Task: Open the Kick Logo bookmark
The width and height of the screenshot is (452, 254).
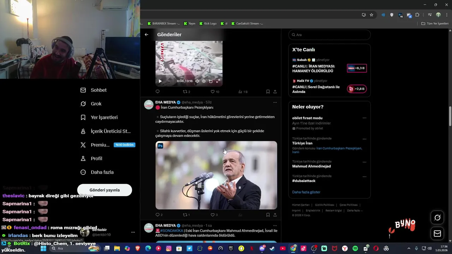Action: pos(208,24)
